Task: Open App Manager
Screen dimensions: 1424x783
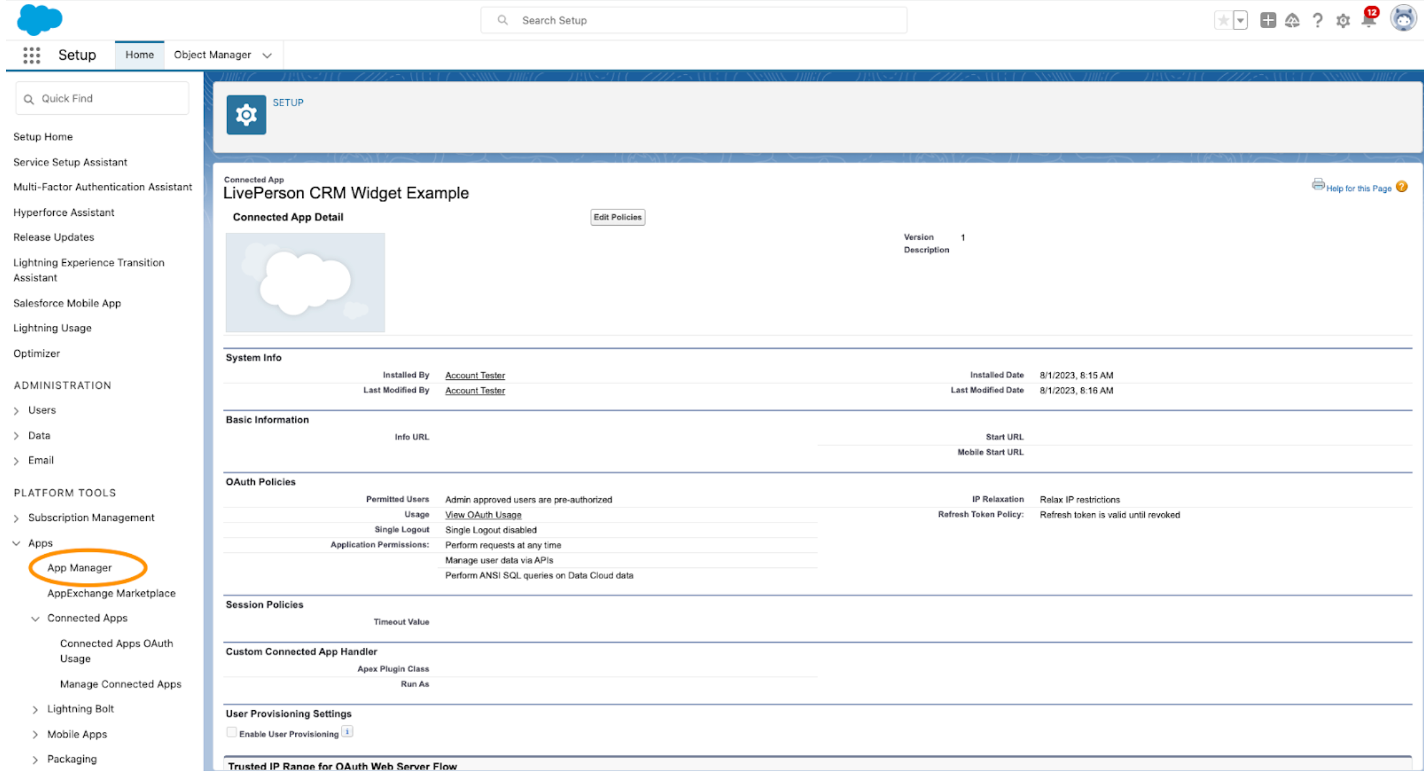Action: (x=79, y=568)
